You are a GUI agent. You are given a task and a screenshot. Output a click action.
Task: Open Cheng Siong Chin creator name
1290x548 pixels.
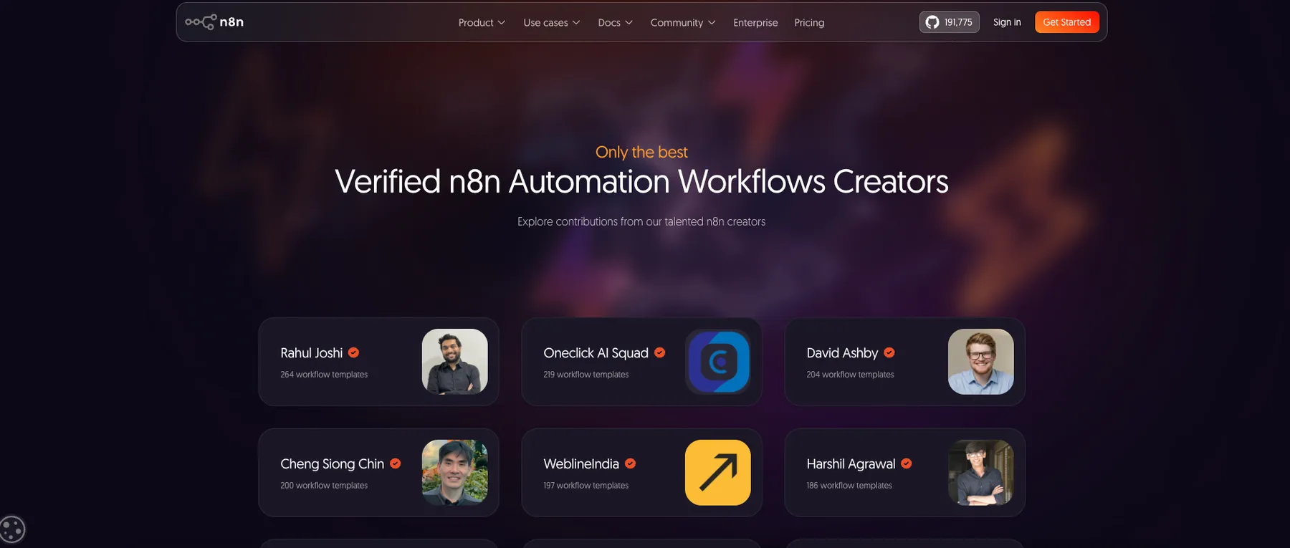pos(332,464)
